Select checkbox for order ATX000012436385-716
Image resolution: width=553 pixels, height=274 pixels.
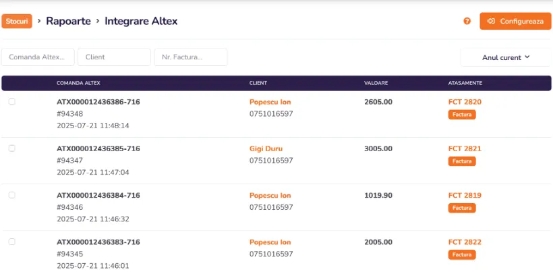pyautogui.click(x=11, y=148)
